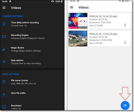Open hamburger menu in dark settings screen
Viewport: 134px width, 112px height.
click(x=4, y=8)
